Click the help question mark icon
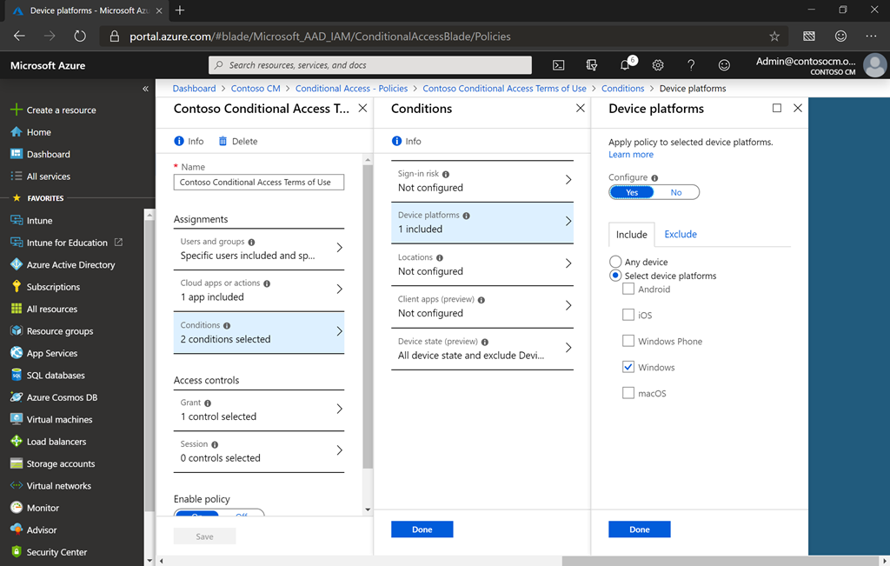The image size is (890, 566). [691, 65]
